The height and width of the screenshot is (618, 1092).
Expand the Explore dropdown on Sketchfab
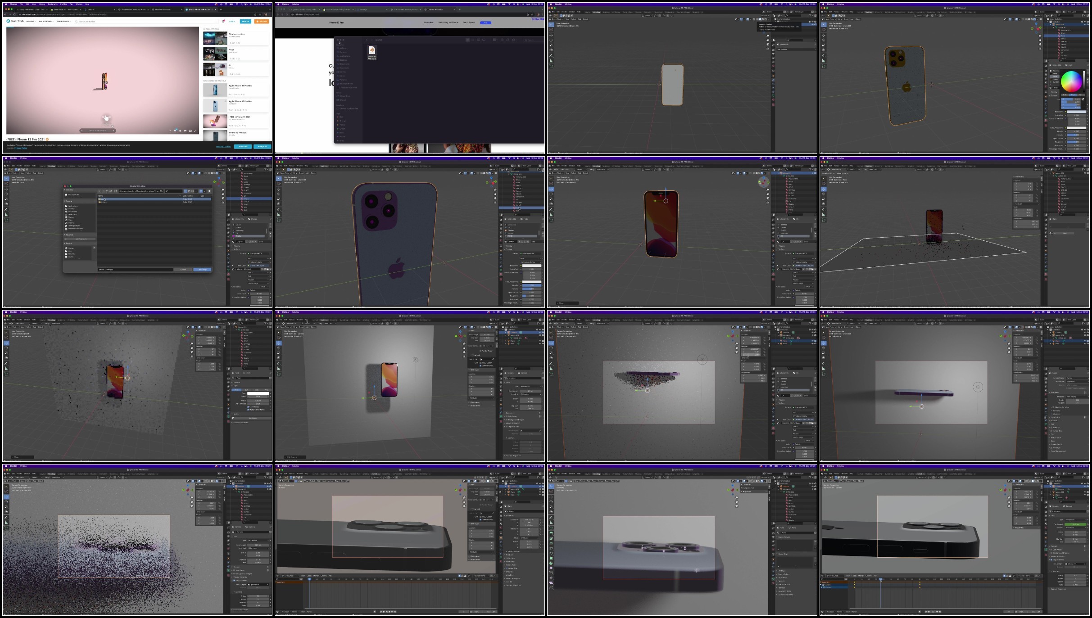(x=30, y=21)
